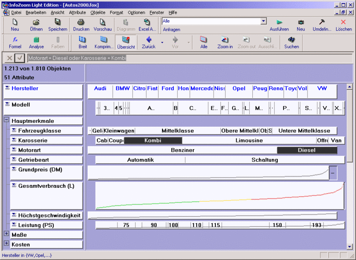Open Leistung (PS) attribute menu icon

(14, 225)
